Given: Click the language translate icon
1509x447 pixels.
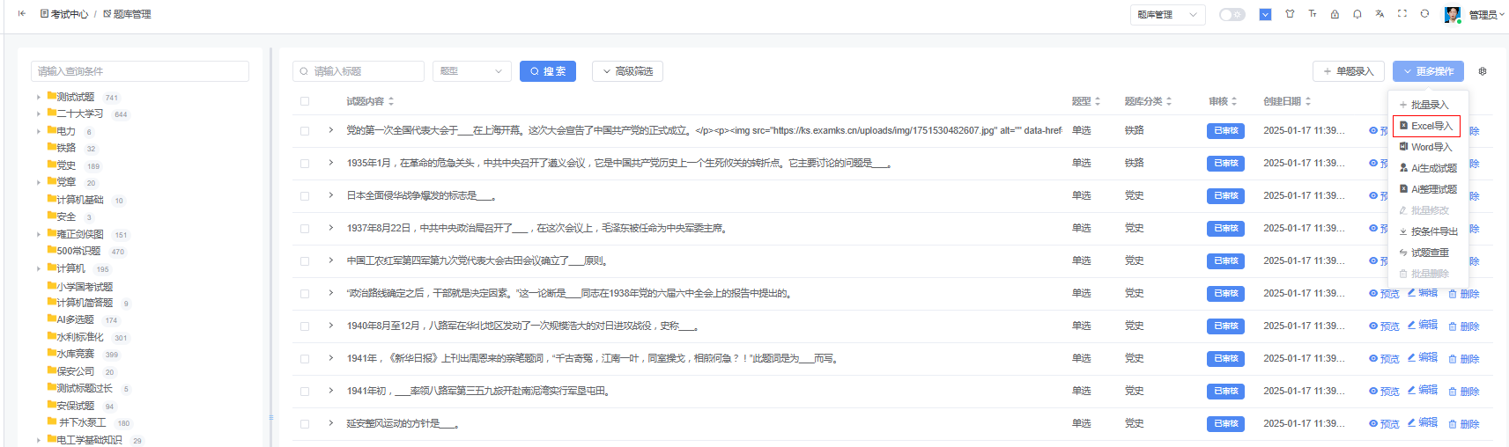Looking at the screenshot, I should click(1380, 14).
